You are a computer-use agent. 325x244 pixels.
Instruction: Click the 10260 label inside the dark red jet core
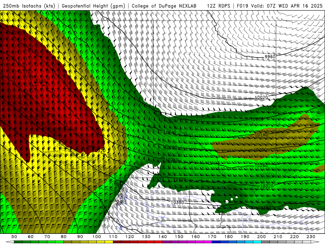[40, 81]
